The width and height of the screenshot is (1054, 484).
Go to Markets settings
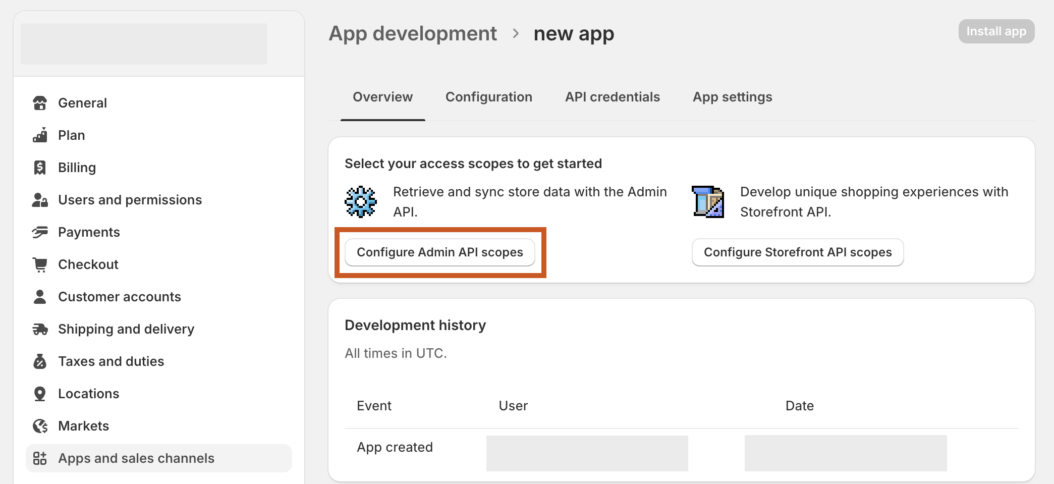coord(159,426)
